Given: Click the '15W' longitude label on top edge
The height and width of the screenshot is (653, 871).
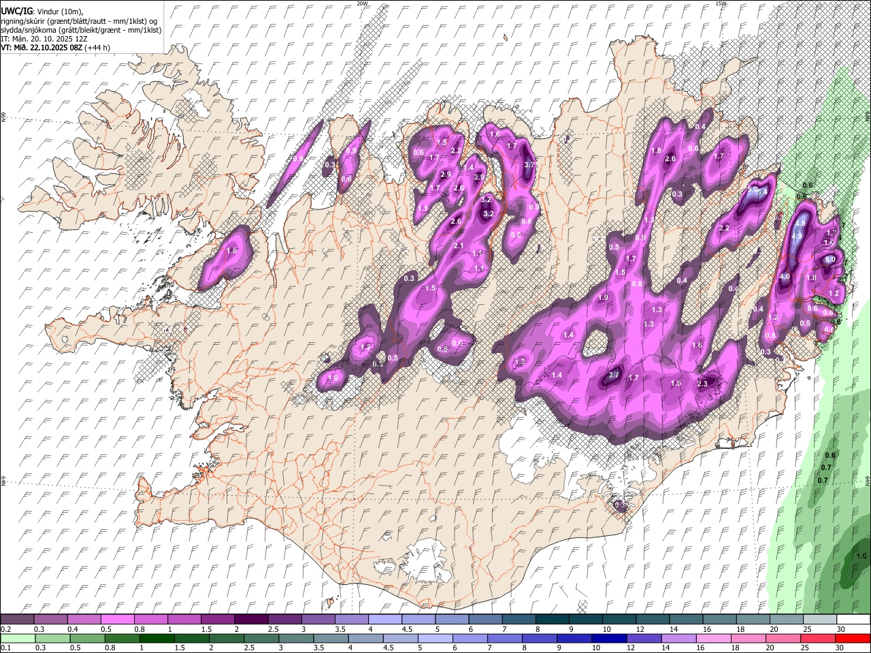Looking at the screenshot, I should point(721,3).
